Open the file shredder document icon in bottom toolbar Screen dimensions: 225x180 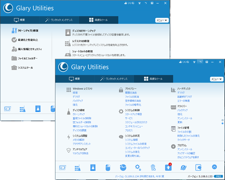click(x=198, y=167)
